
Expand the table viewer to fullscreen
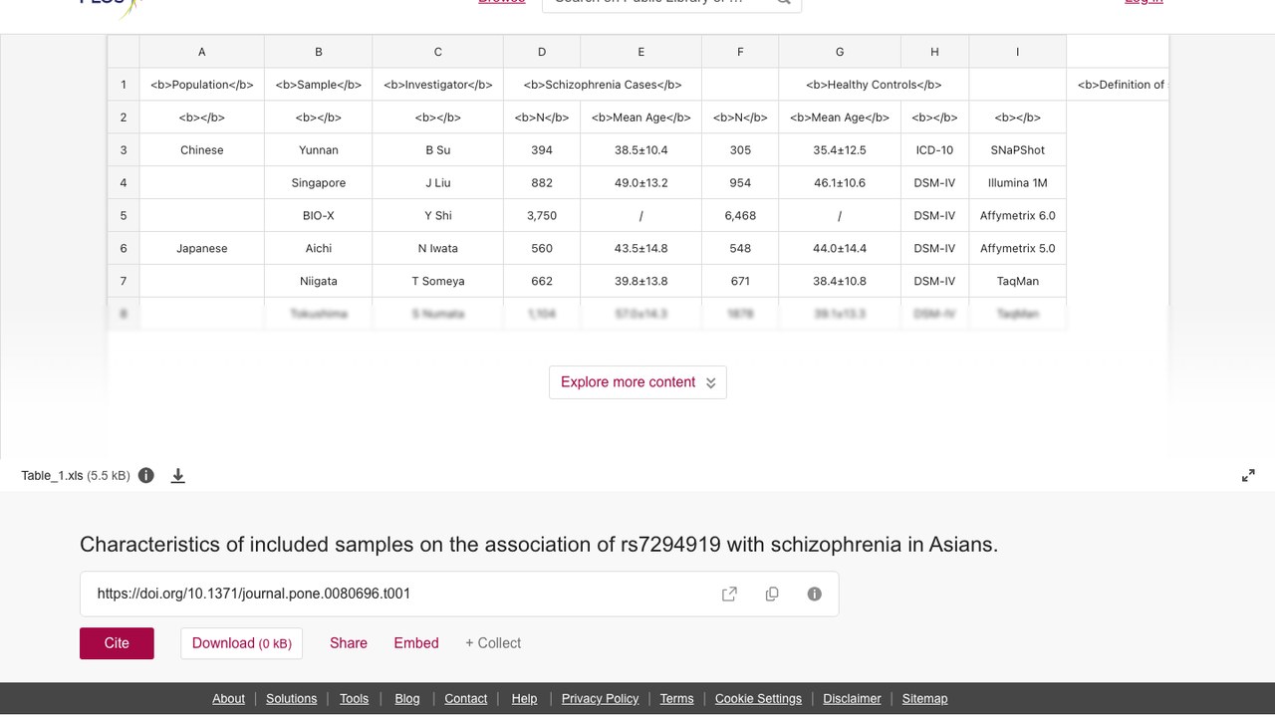coord(1248,475)
